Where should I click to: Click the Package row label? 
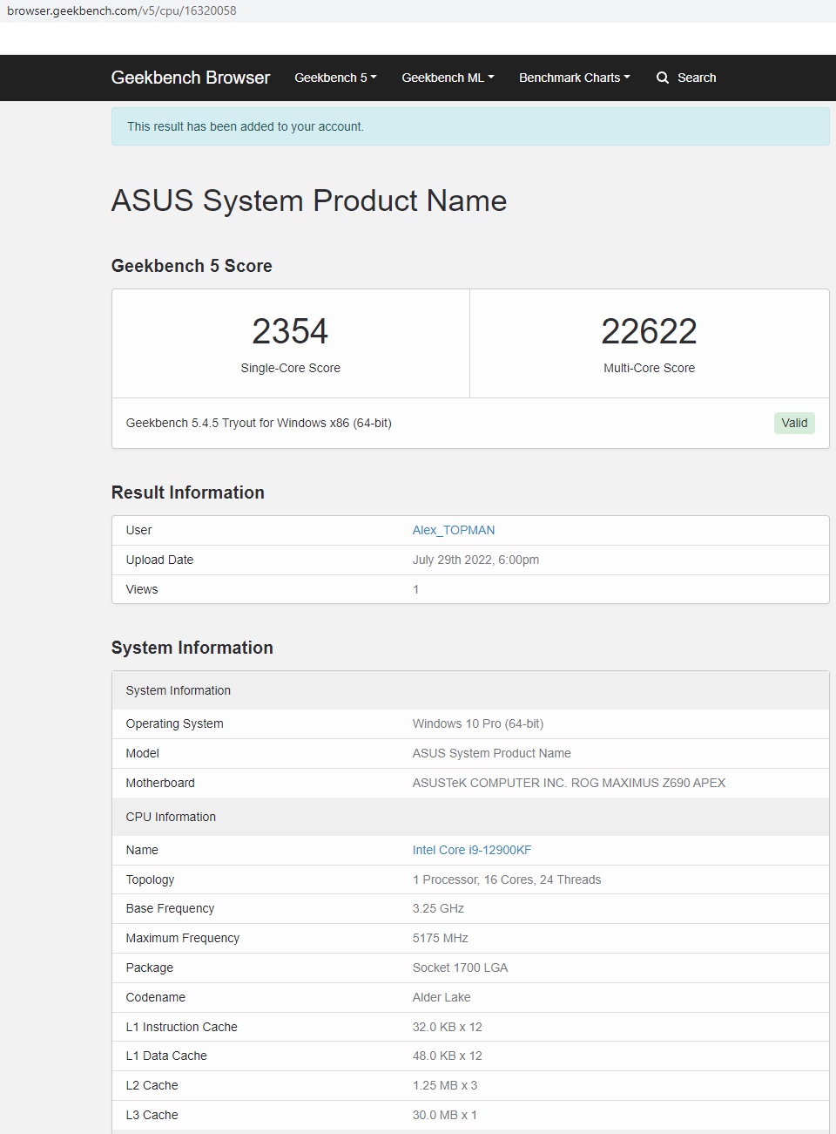(x=150, y=968)
